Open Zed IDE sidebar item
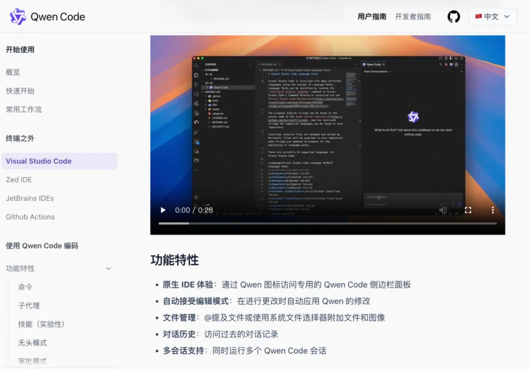Image resolution: width=529 pixels, height=369 pixels. click(19, 180)
